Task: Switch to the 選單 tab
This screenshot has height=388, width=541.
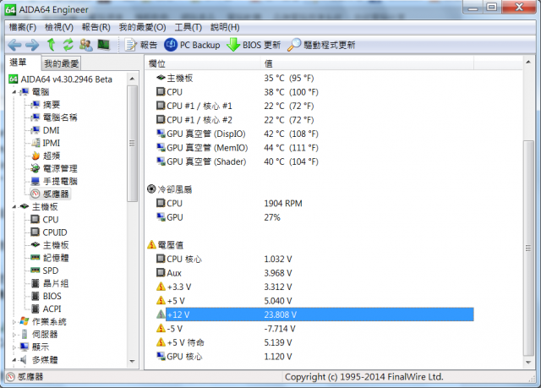Action: click(18, 63)
